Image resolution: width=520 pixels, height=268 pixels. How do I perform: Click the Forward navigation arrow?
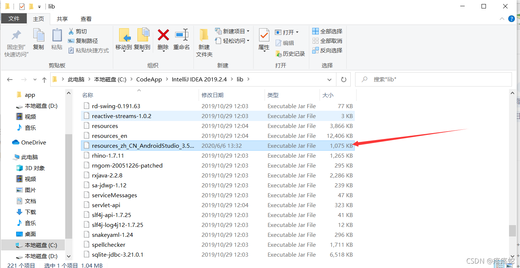(x=23, y=80)
